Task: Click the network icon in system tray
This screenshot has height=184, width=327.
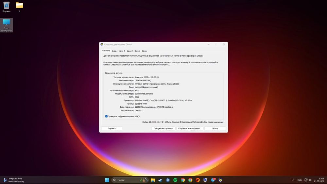Action: [x=306, y=180]
